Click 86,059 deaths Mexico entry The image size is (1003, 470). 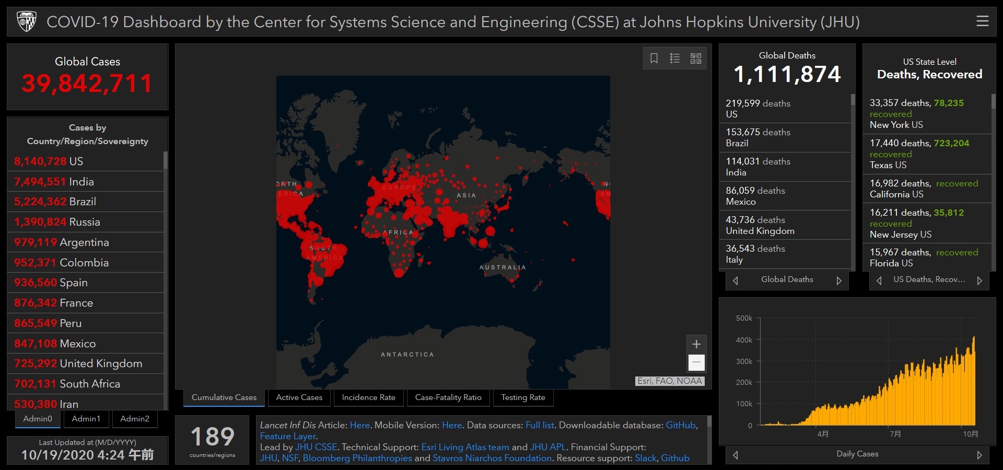point(785,196)
